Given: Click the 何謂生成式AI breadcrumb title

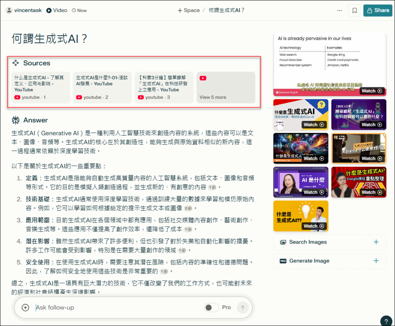Looking at the screenshot, I should (x=226, y=10).
